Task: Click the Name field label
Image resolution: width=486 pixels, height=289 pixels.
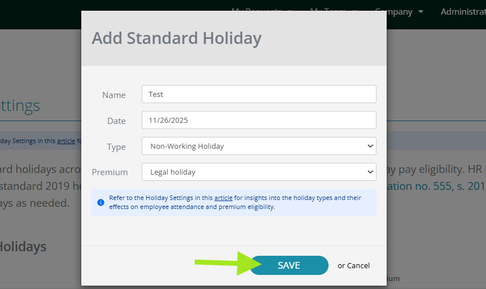Action: 114,95
